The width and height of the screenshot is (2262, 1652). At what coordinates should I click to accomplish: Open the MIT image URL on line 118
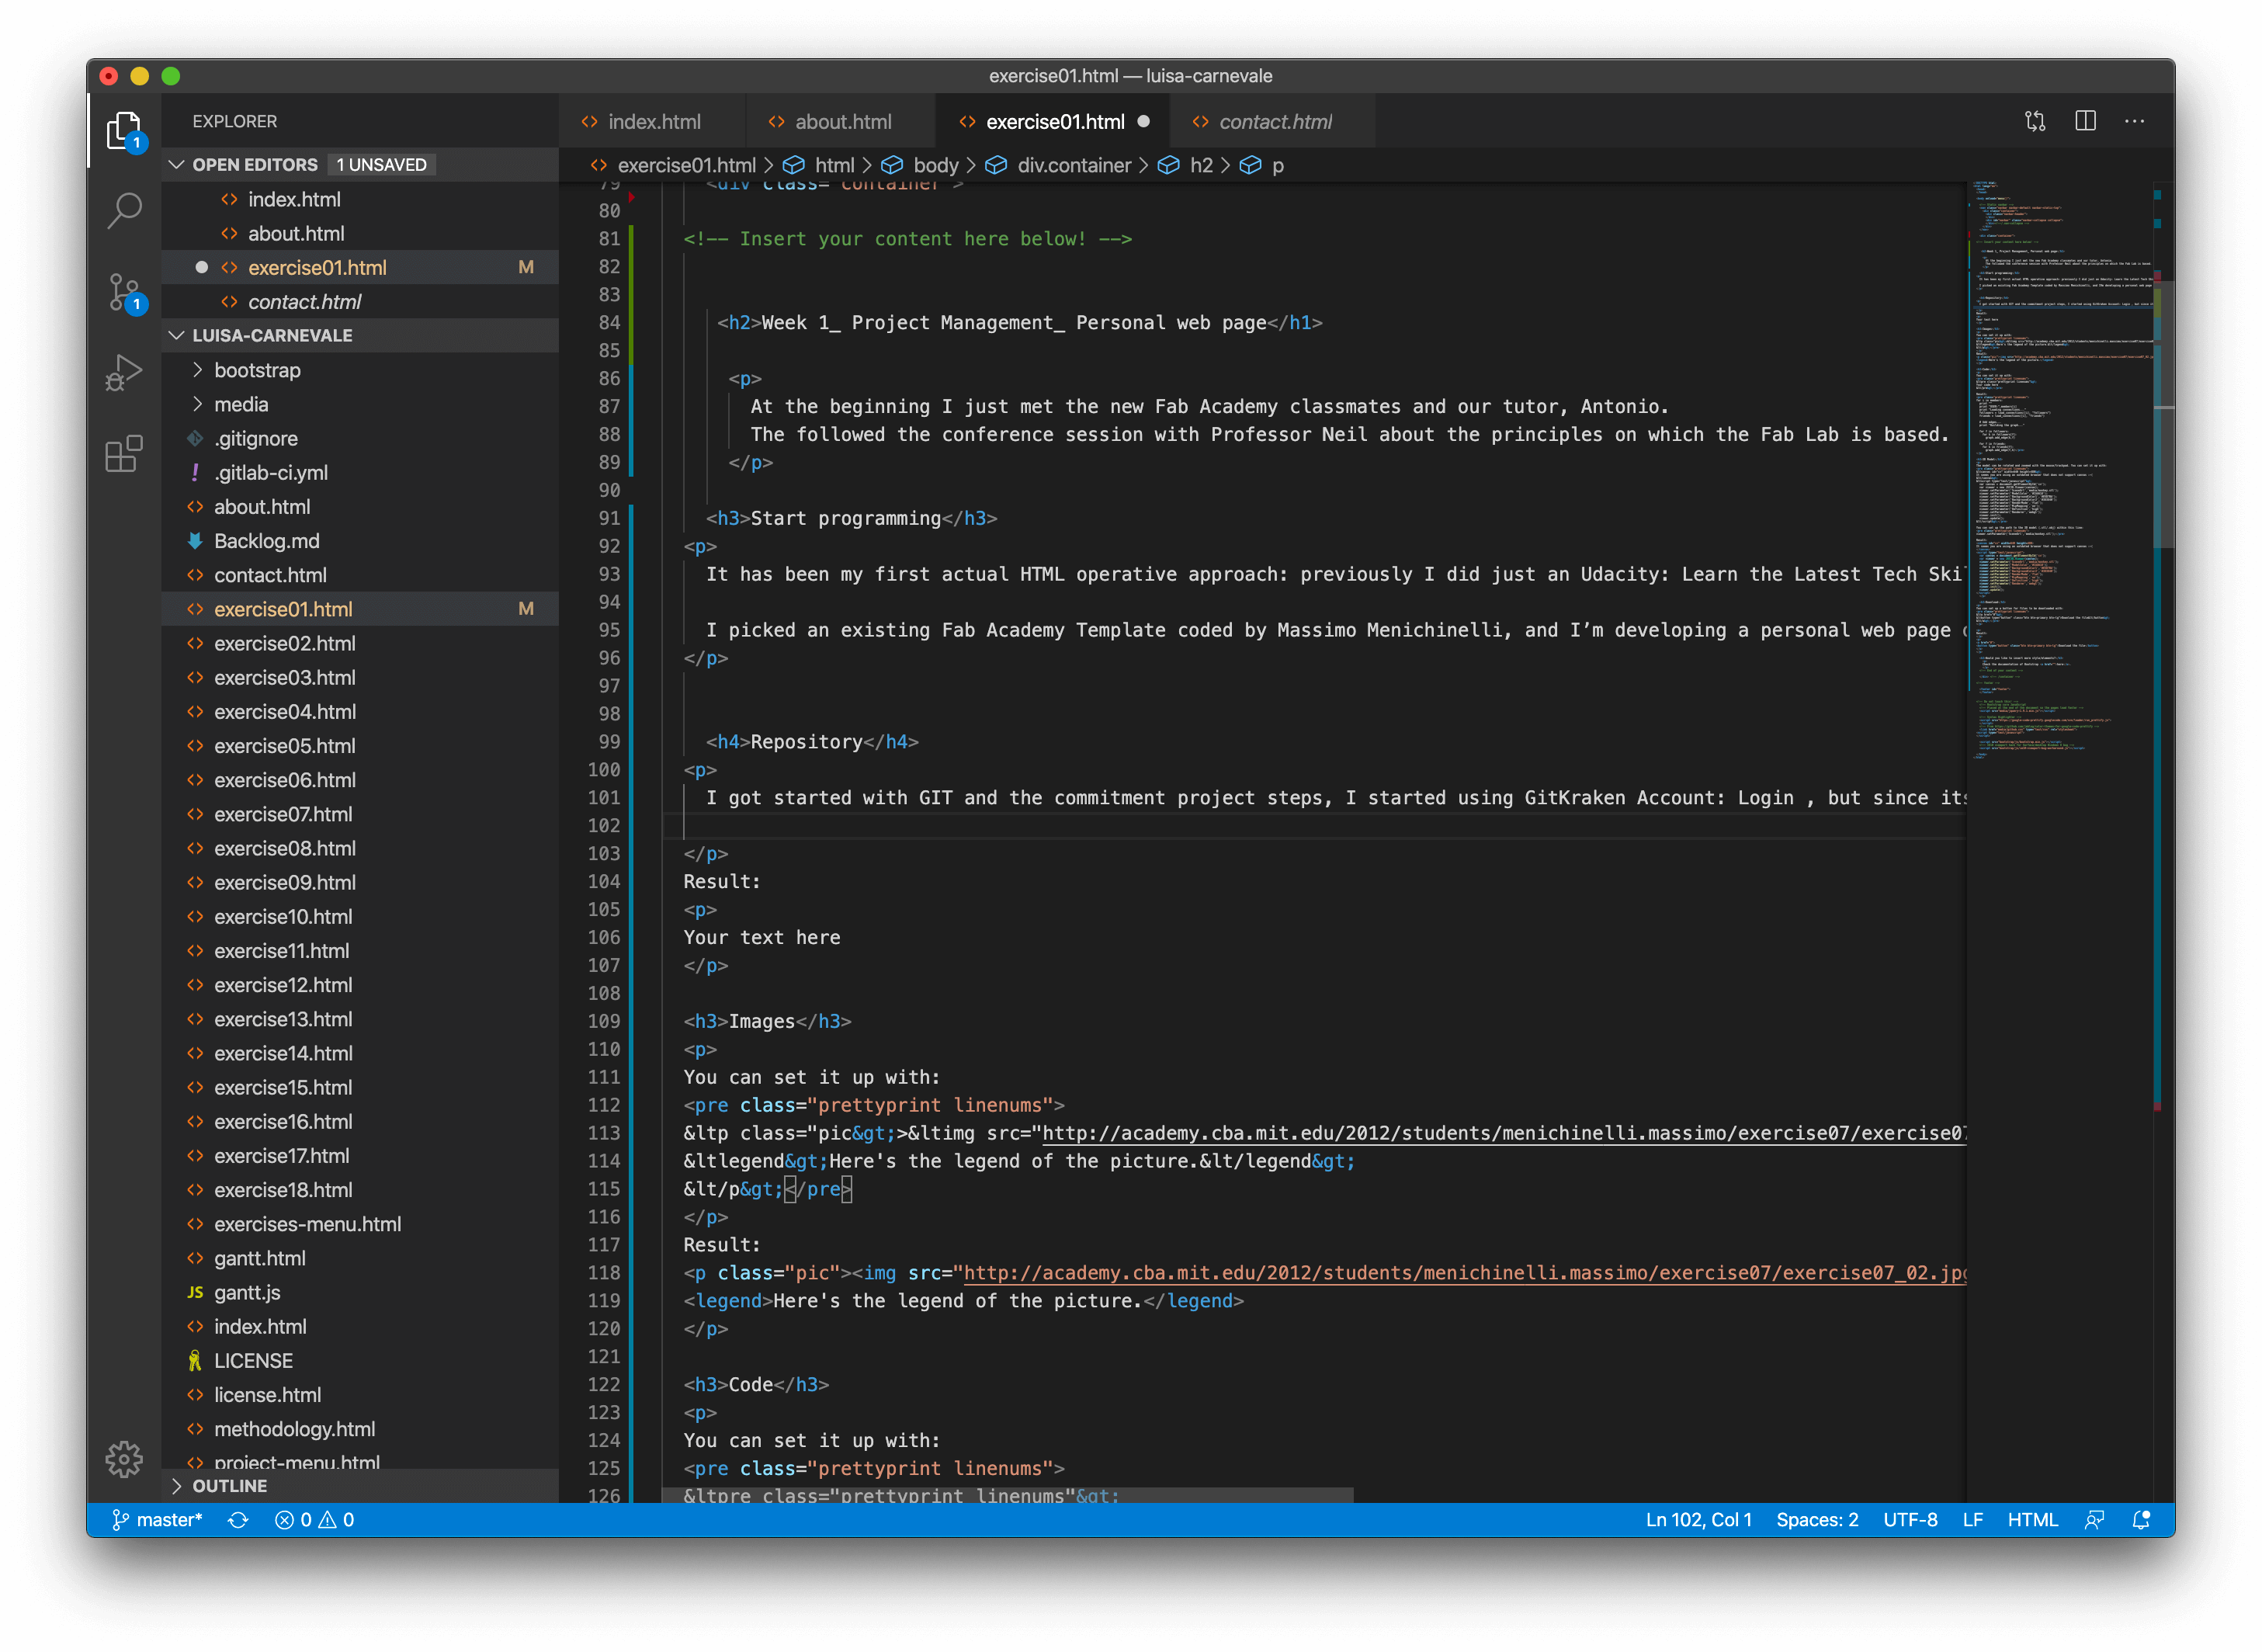(1464, 1272)
